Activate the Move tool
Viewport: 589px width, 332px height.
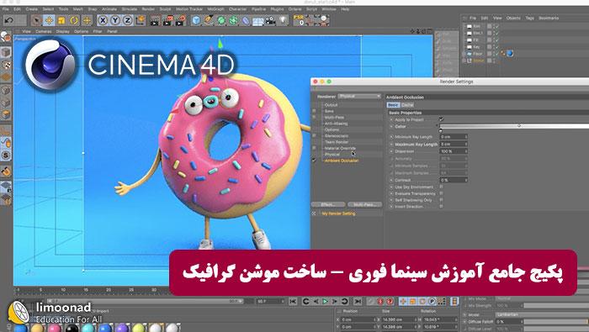pos(49,20)
